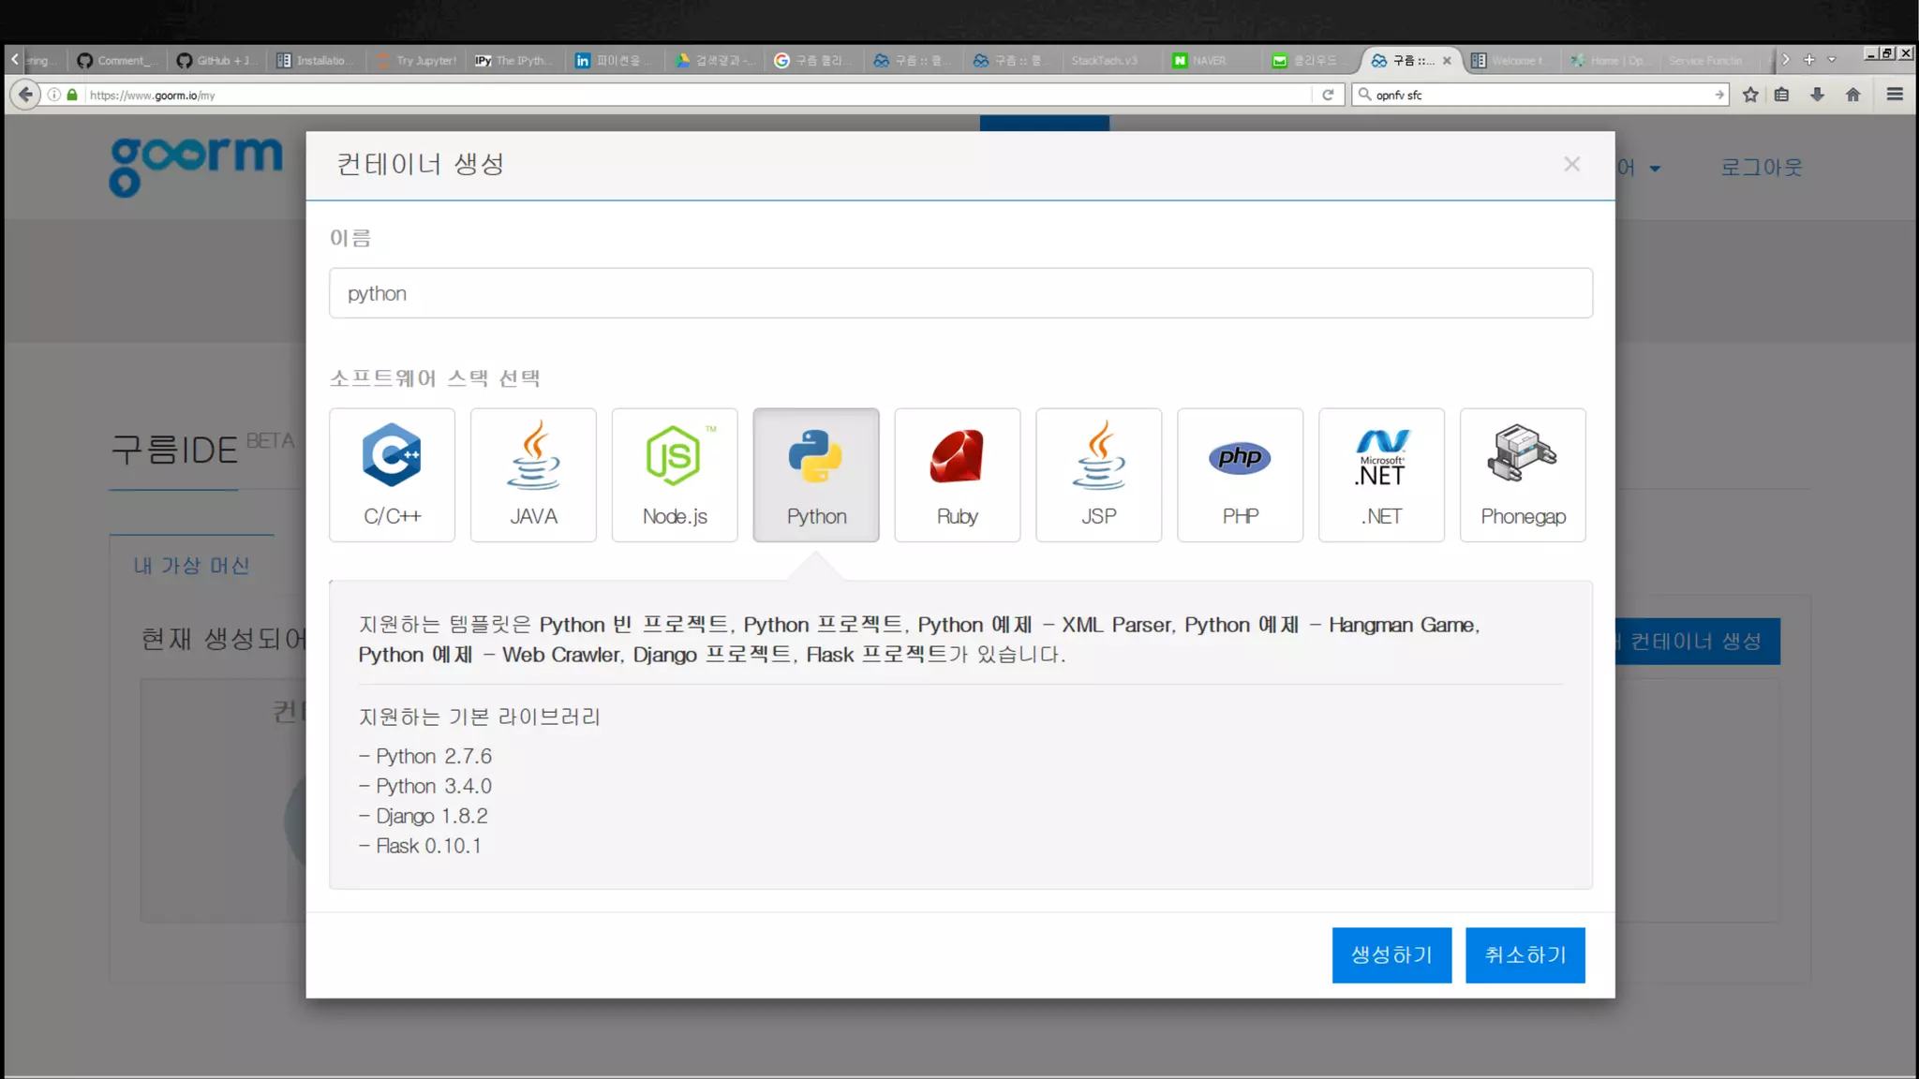Click the opnfv sfc search box
Viewport: 1919px width, 1079px height.
pyautogui.click(x=1537, y=95)
